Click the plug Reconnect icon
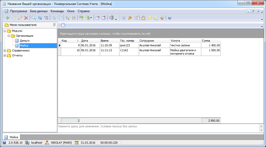 [162, 18]
